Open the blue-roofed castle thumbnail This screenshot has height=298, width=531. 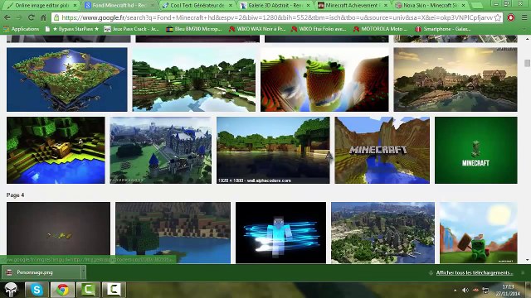pyautogui.click(x=160, y=151)
